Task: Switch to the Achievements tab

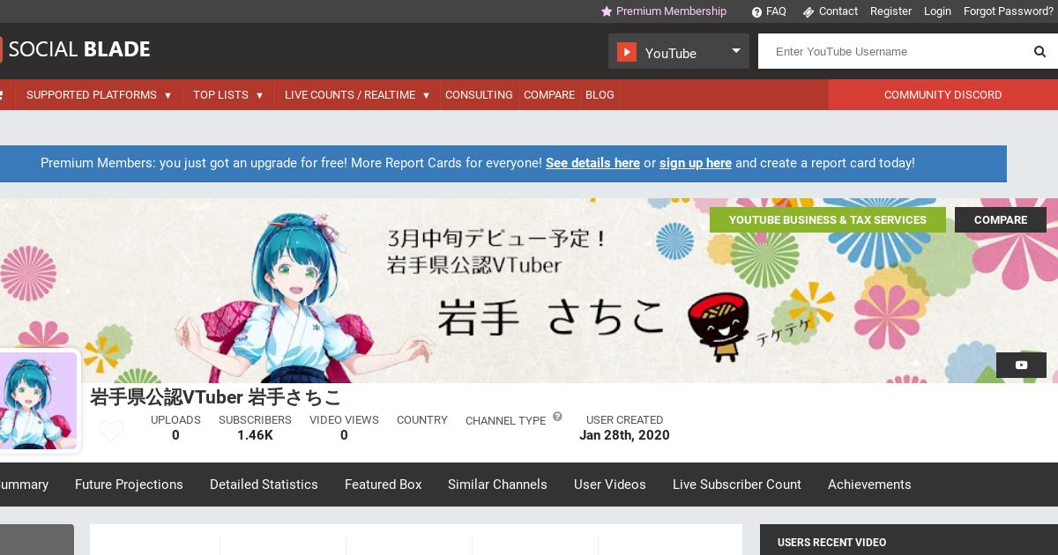Action: [869, 485]
